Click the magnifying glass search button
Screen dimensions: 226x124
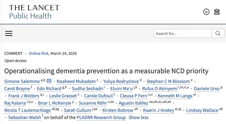(218, 33)
